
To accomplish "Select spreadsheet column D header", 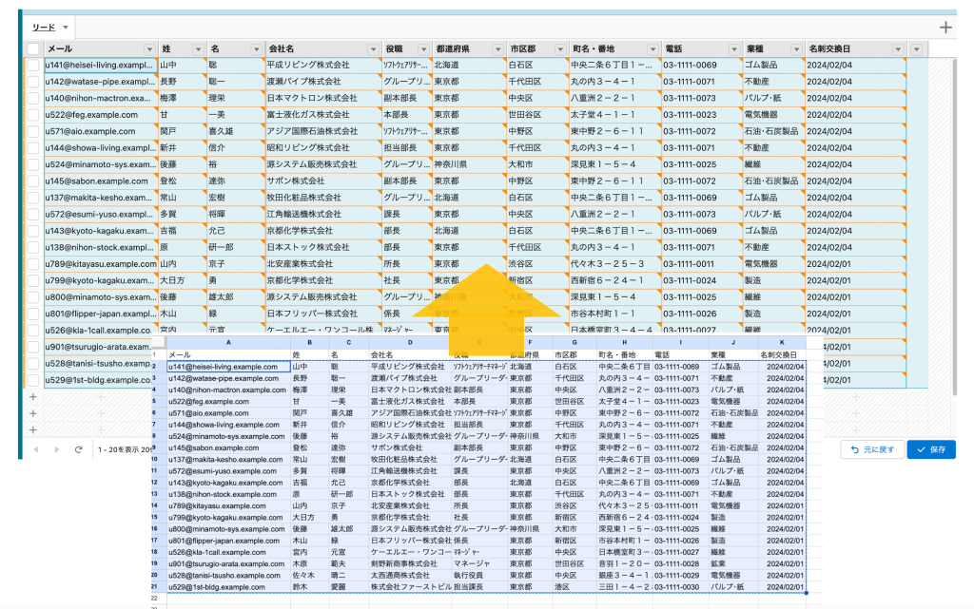I will pos(410,342).
